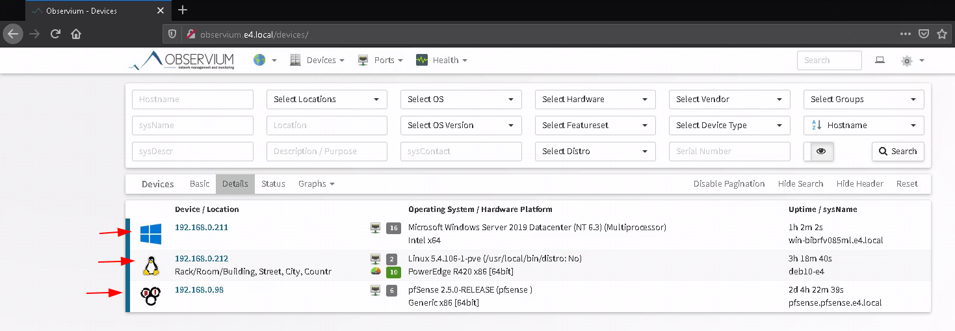Open the Devices navigation menu
This screenshot has width=955, height=331.
point(317,60)
